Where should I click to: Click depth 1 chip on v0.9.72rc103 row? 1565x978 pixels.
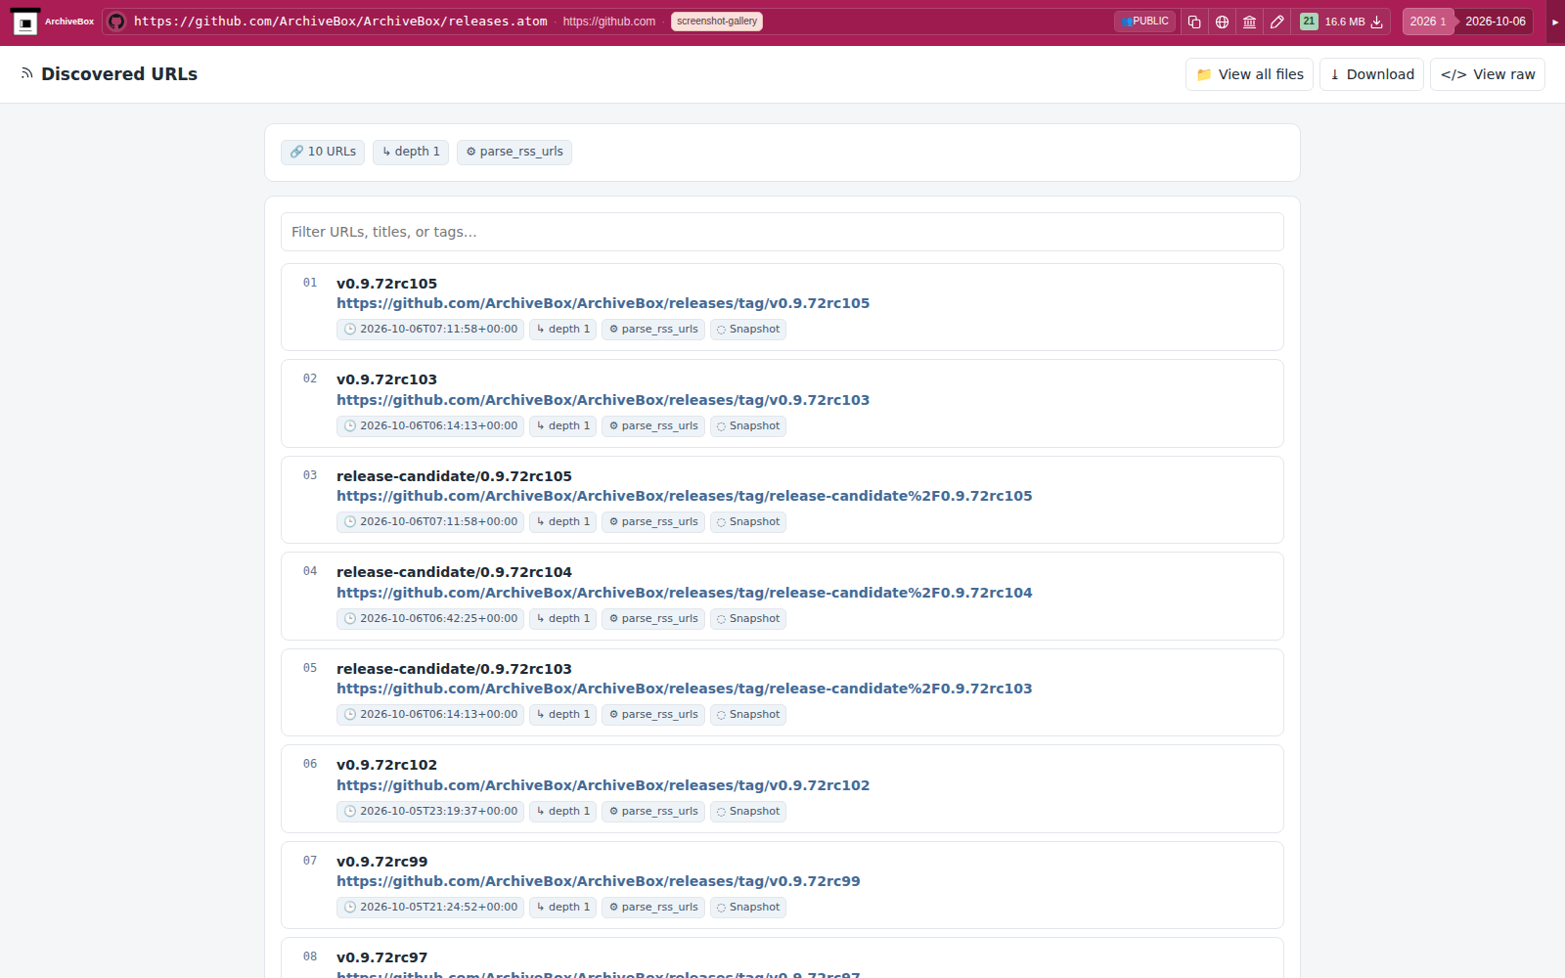tap(562, 426)
